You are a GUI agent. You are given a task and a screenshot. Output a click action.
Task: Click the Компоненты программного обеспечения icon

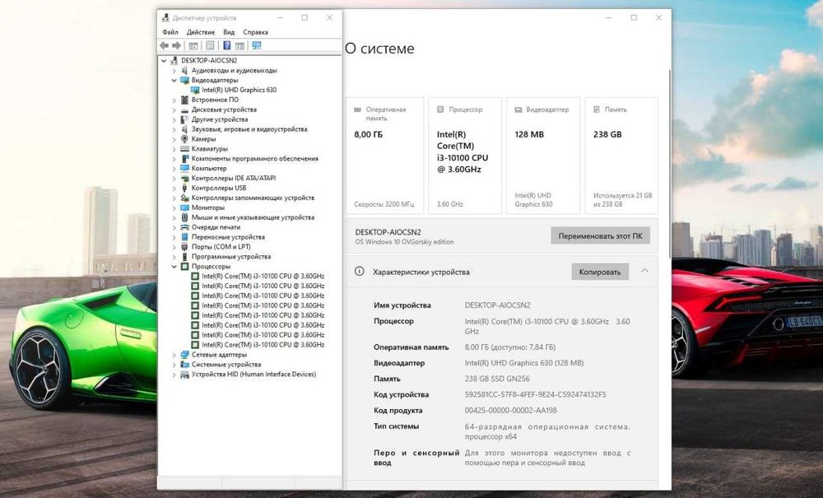[x=184, y=159]
